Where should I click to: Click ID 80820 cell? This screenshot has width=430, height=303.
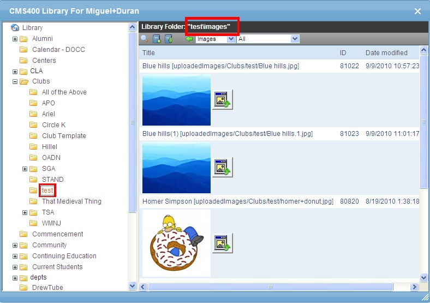point(349,201)
